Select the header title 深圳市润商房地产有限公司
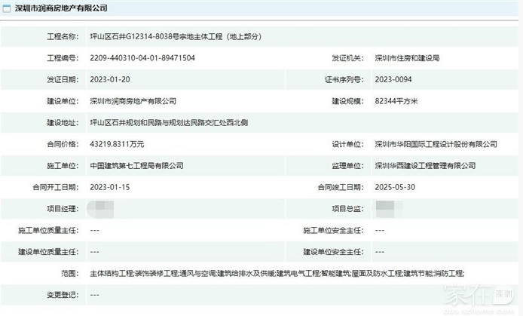Viewport: 523px width, 316px height. point(61,8)
